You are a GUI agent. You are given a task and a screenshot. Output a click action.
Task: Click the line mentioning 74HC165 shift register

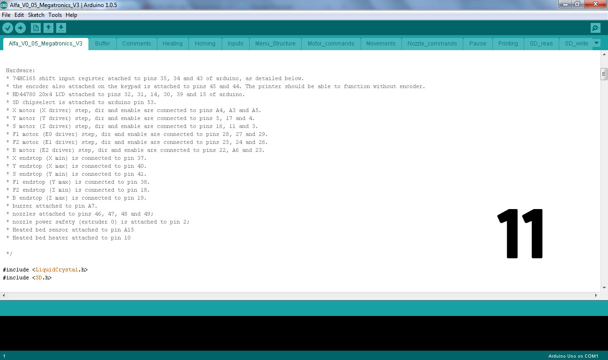pos(155,78)
